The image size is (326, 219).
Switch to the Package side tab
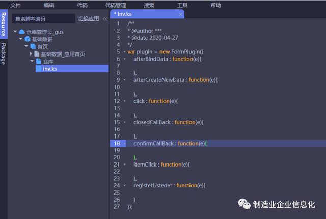[x=4, y=53]
